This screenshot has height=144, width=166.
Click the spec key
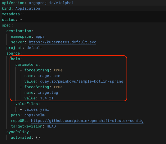[6, 25]
